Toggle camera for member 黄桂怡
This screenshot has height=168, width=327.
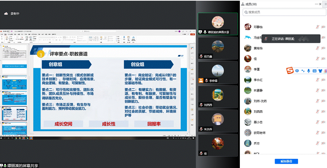[324, 48]
